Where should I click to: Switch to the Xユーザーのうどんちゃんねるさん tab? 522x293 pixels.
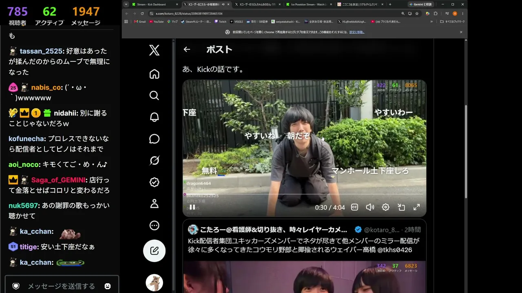(257, 4)
